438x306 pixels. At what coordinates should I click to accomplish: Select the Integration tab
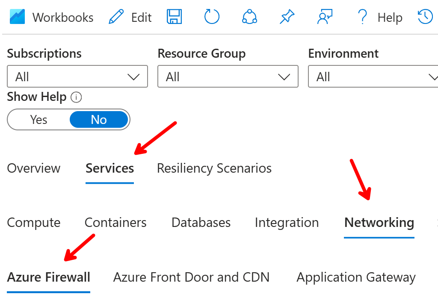tap(287, 223)
